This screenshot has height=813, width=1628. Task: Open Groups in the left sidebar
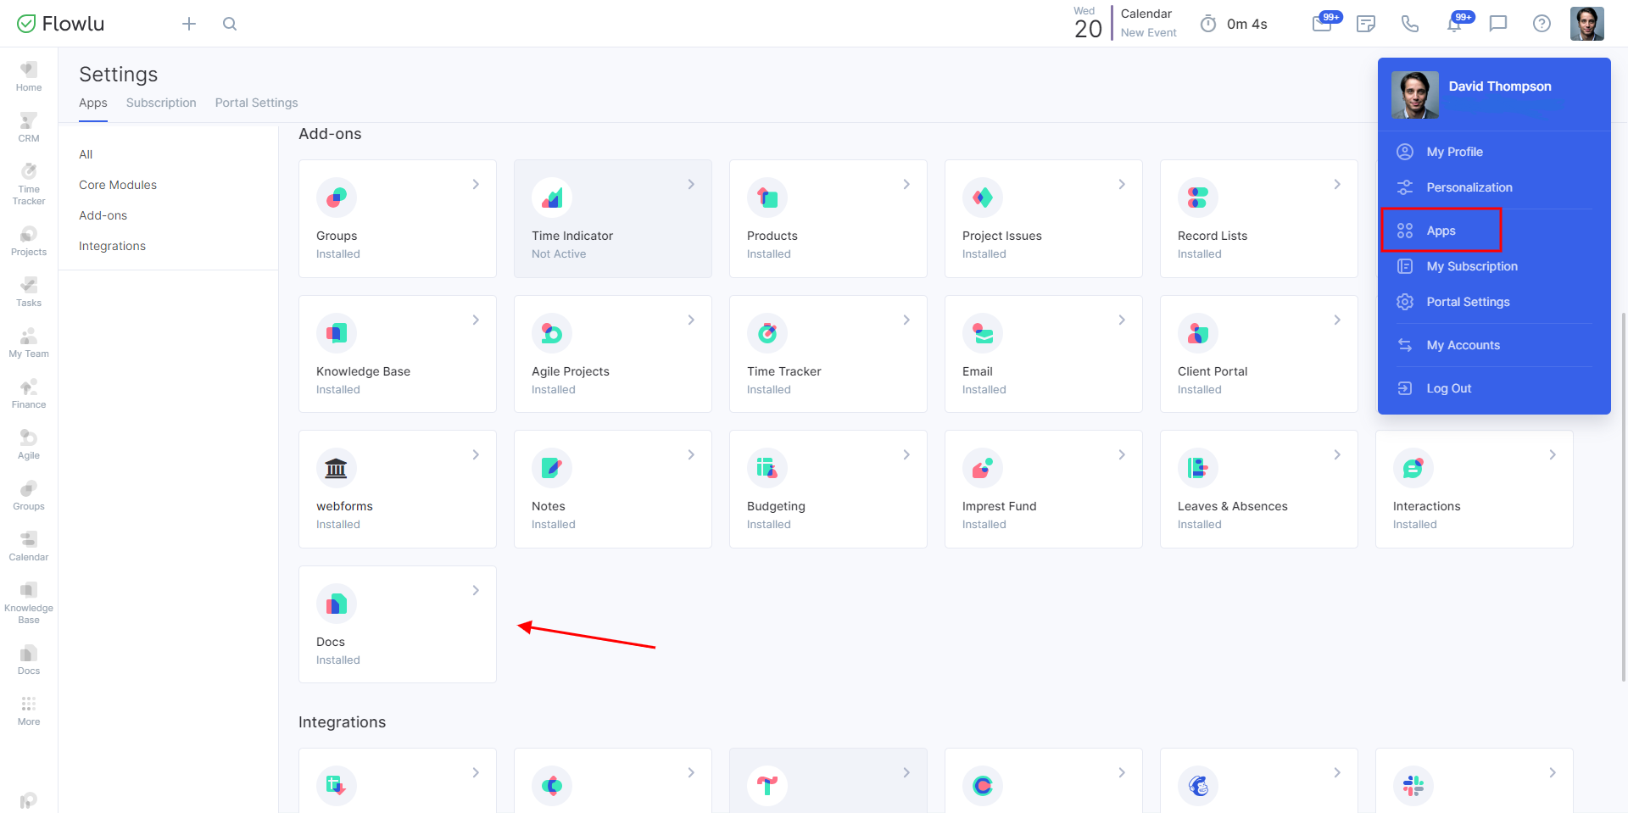point(29,495)
